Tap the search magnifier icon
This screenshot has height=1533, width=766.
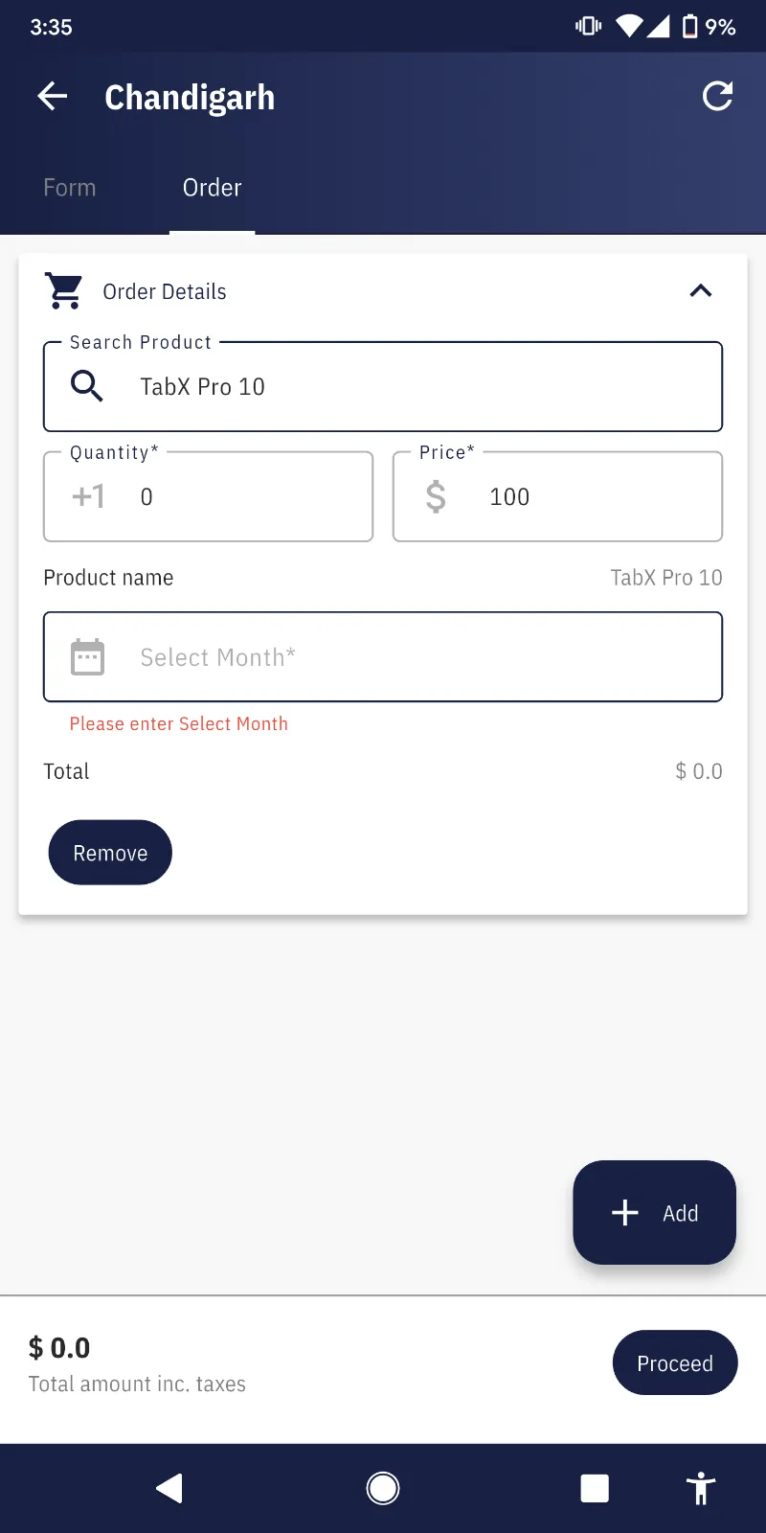[x=87, y=386]
